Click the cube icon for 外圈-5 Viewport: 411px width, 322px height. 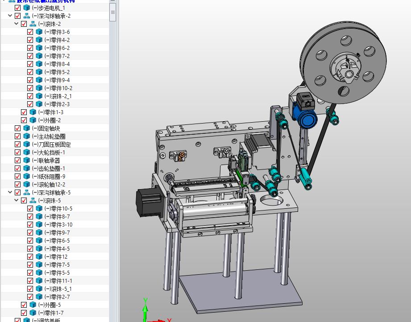click(33, 305)
